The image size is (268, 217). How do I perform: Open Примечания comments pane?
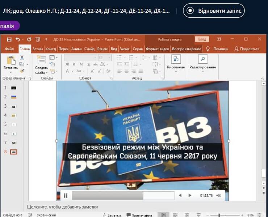pos(139,215)
